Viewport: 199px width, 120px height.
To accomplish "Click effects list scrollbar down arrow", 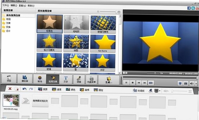I will tap(119, 73).
